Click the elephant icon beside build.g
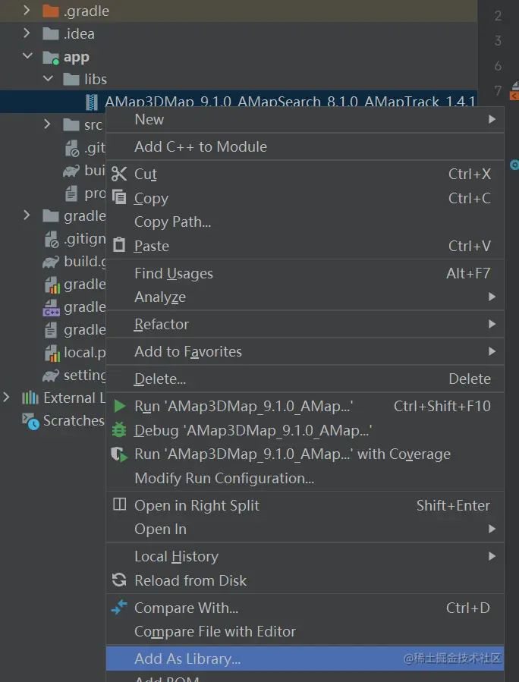 (51, 262)
